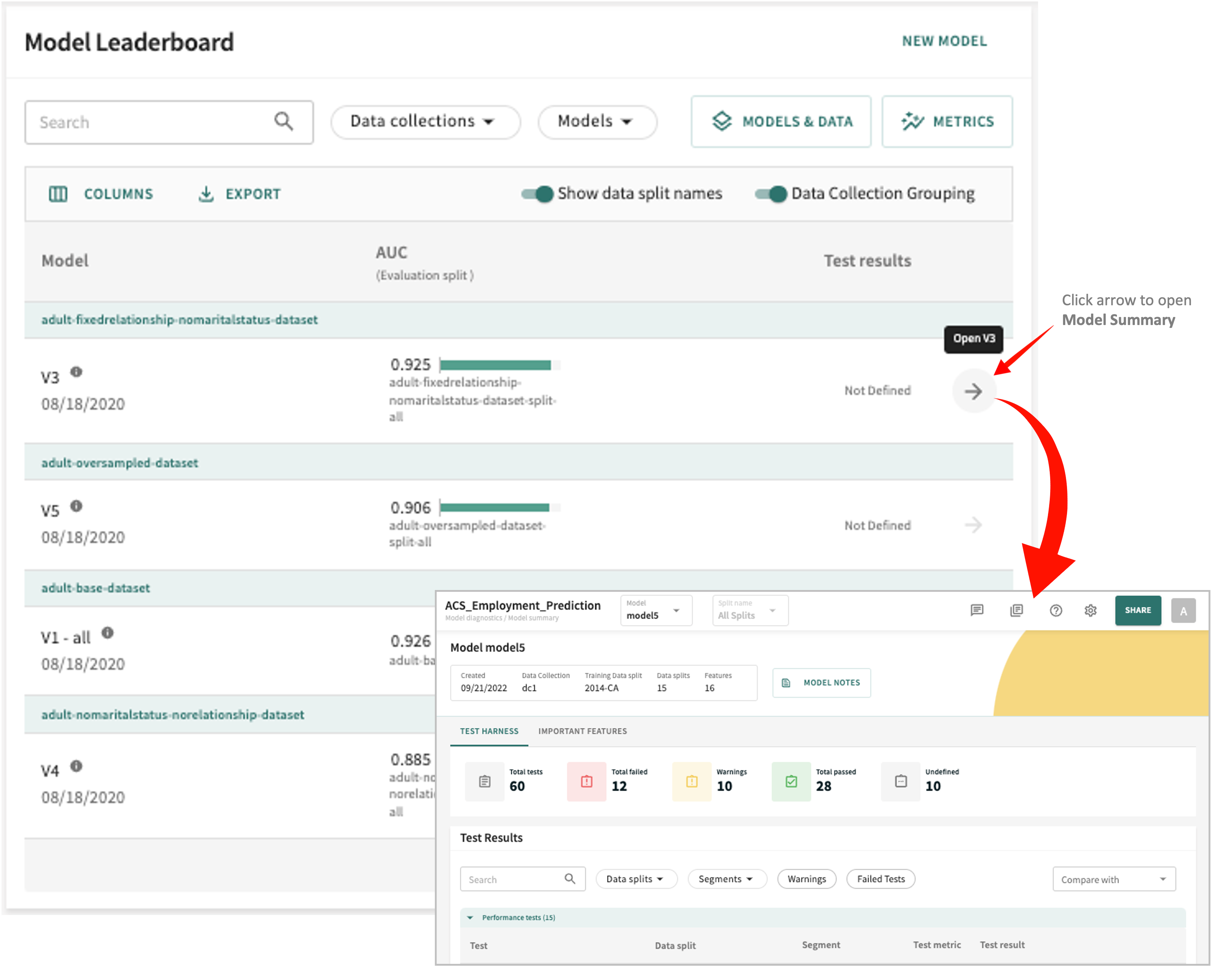Click the NEW MODEL link
Viewport: 1211px width, 966px height.
pos(944,41)
